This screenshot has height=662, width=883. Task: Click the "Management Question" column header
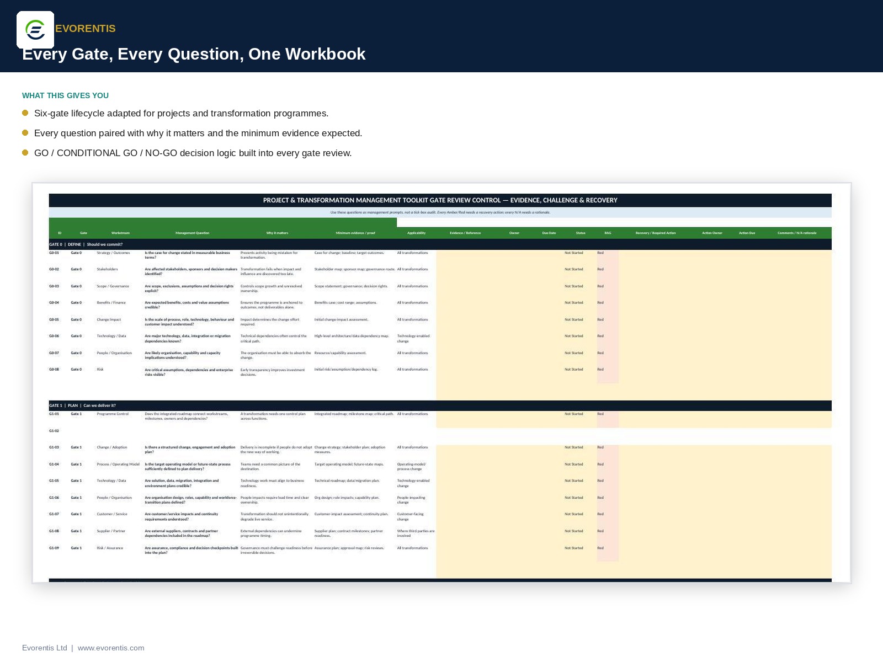point(192,233)
